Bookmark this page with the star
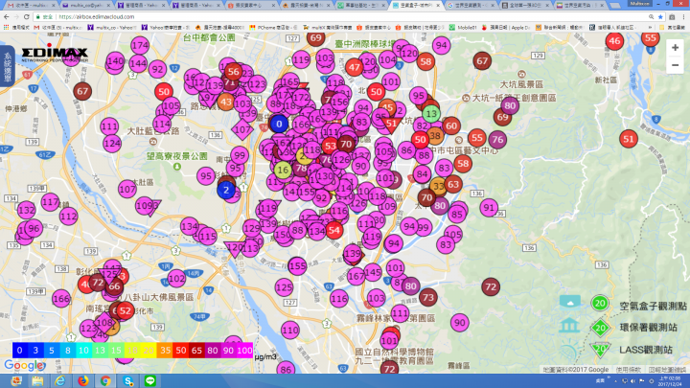The height and width of the screenshot is (388, 690). [x=660, y=16]
